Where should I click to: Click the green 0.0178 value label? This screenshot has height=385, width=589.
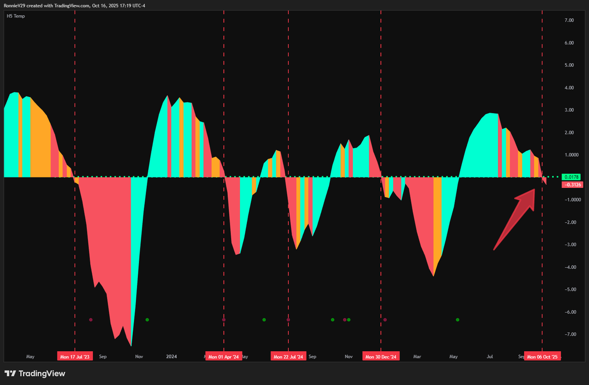pos(572,177)
